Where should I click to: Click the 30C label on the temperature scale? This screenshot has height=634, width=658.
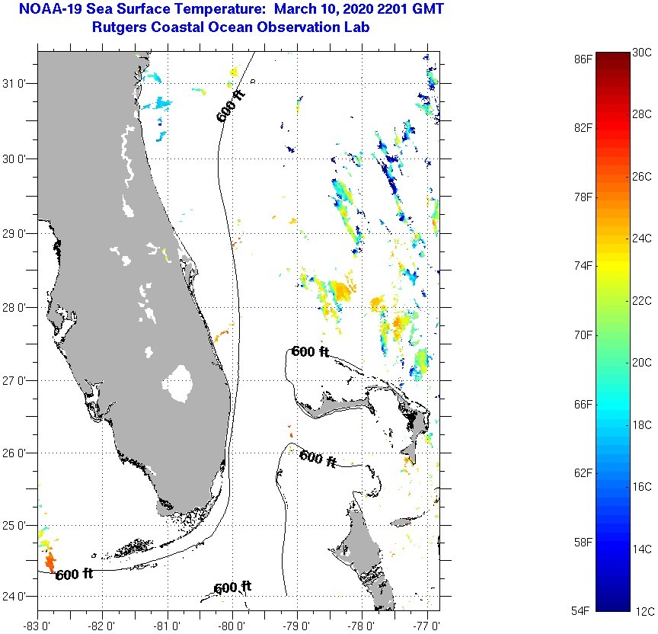tap(641, 52)
